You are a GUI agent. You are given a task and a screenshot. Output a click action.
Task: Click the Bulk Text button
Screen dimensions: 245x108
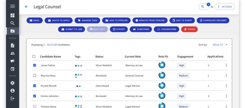pyautogui.click(x=97, y=29)
